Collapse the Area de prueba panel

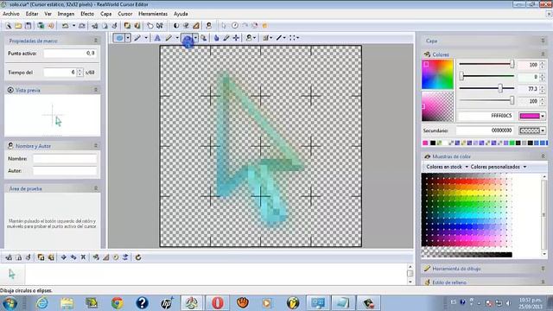click(x=96, y=188)
